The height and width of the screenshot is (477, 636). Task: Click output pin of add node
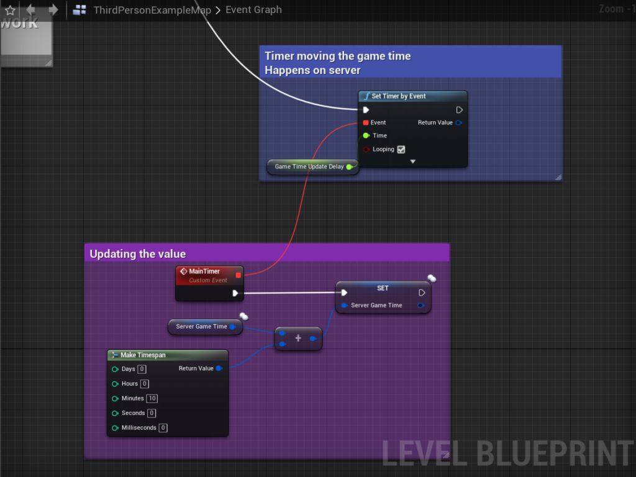coord(313,338)
